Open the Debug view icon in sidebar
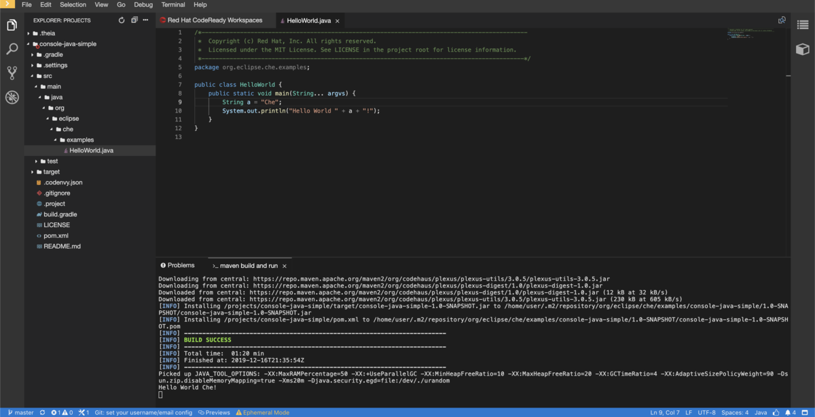 (x=12, y=97)
